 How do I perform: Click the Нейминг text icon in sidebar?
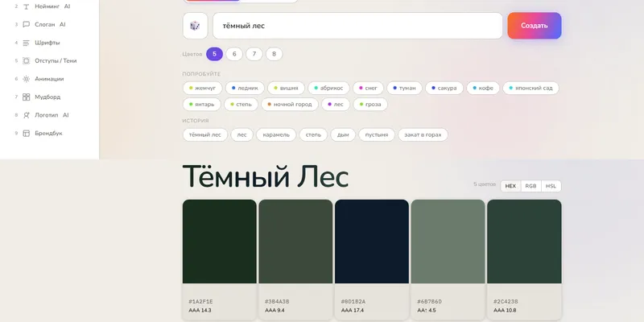pyautogui.click(x=27, y=6)
